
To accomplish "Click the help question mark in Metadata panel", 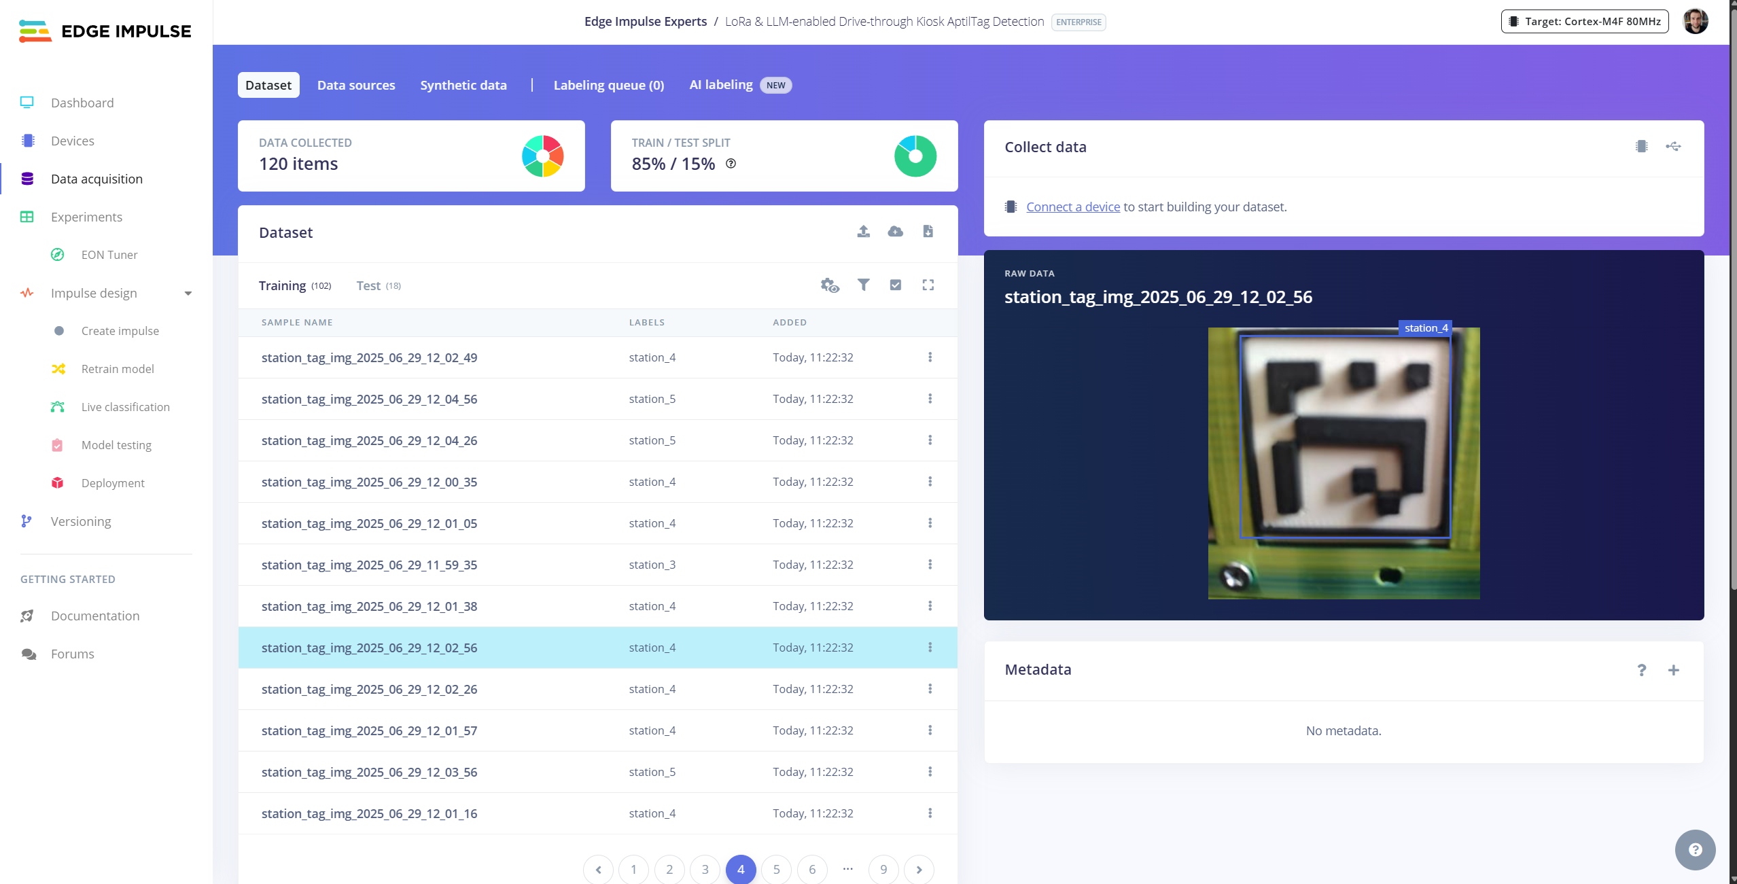I will click(1641, 670).
